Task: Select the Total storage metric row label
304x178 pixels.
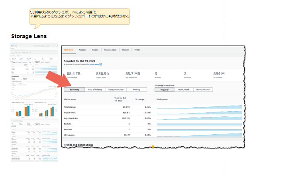Action: pos(70,107)
